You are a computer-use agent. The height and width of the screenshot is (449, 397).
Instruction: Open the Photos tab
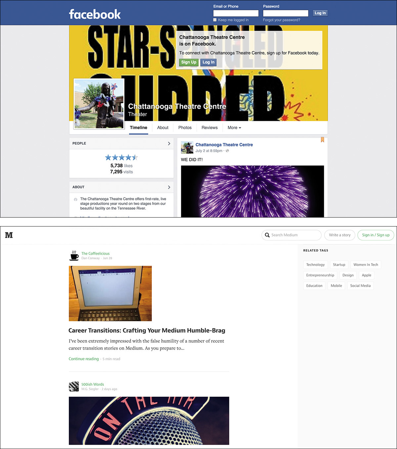coord(185,127)
